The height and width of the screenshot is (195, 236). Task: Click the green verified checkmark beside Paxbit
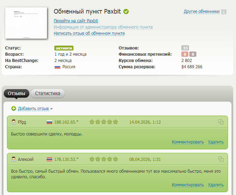tap(126, 11)
